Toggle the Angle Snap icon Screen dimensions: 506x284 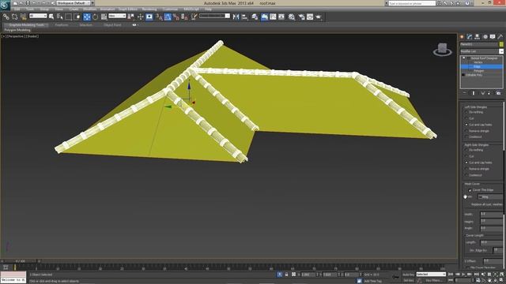168,17
